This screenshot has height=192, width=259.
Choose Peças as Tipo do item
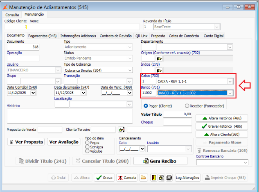coord(87,142)
